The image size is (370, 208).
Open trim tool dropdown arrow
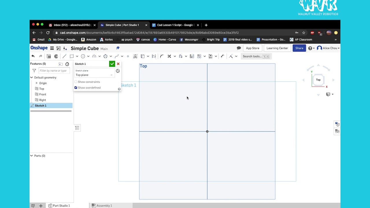(175, 56)
